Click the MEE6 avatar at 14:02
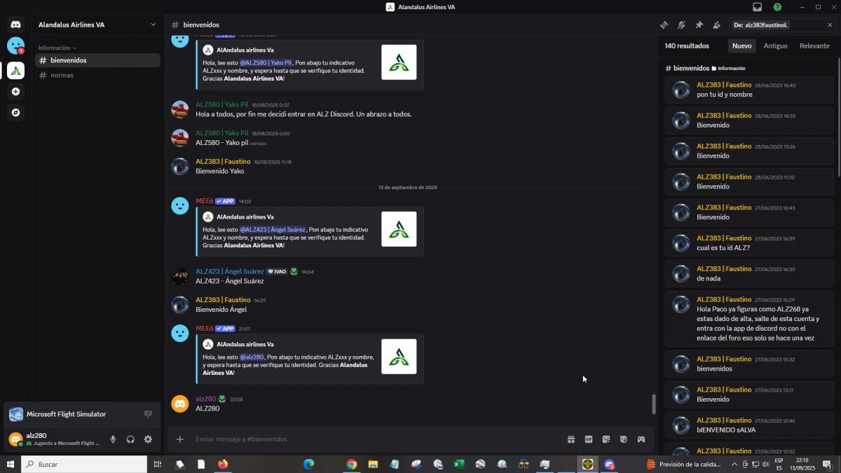The width and height of the screenshot is (841, 473). 180,206
